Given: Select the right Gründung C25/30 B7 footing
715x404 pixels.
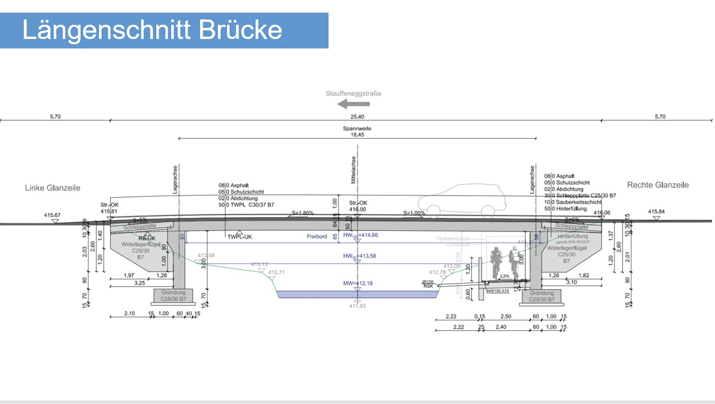Looking at the screenshot, I should [542, 296].
